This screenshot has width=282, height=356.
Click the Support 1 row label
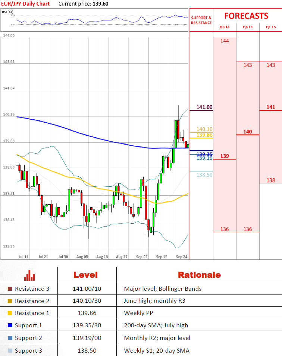(x=28, y=325)
